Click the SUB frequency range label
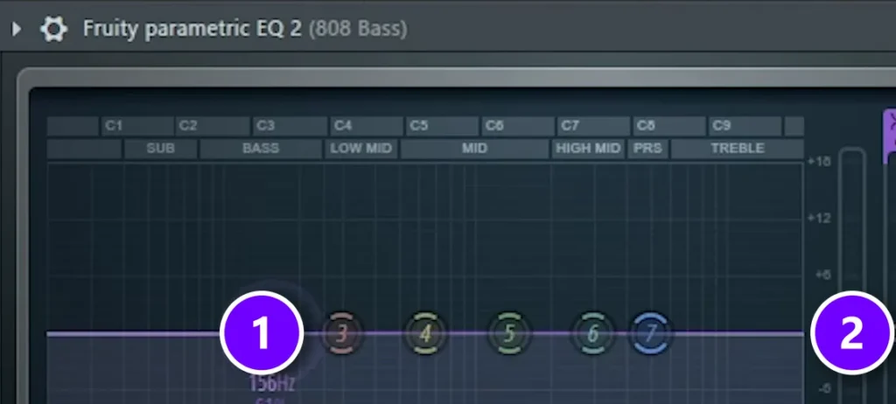 [161, 149]
